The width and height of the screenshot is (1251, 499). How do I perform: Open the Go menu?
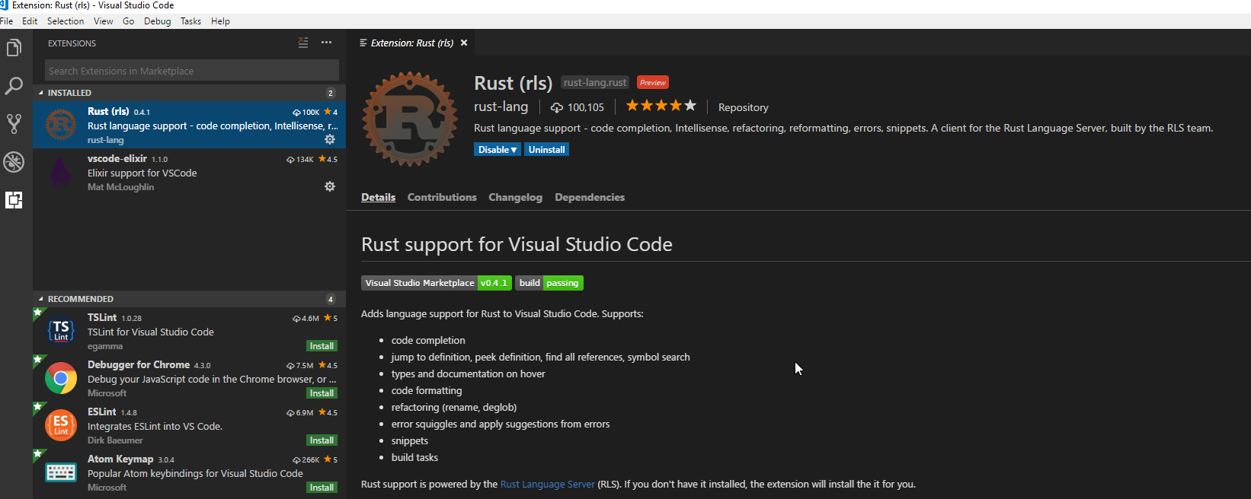(129, 21)
